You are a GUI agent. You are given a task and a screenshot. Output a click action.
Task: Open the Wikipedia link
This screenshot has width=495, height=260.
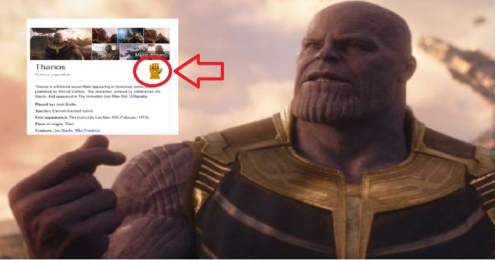[138, 97]
